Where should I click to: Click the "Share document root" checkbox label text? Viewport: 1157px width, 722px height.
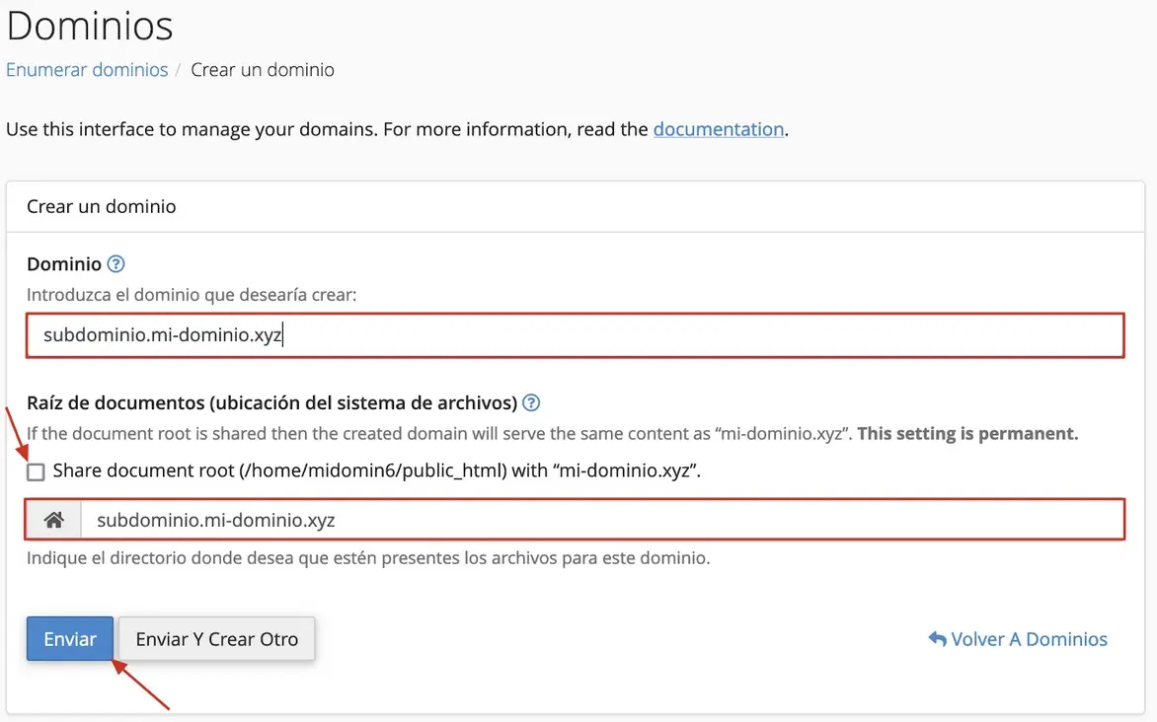[x=376, y=470]
